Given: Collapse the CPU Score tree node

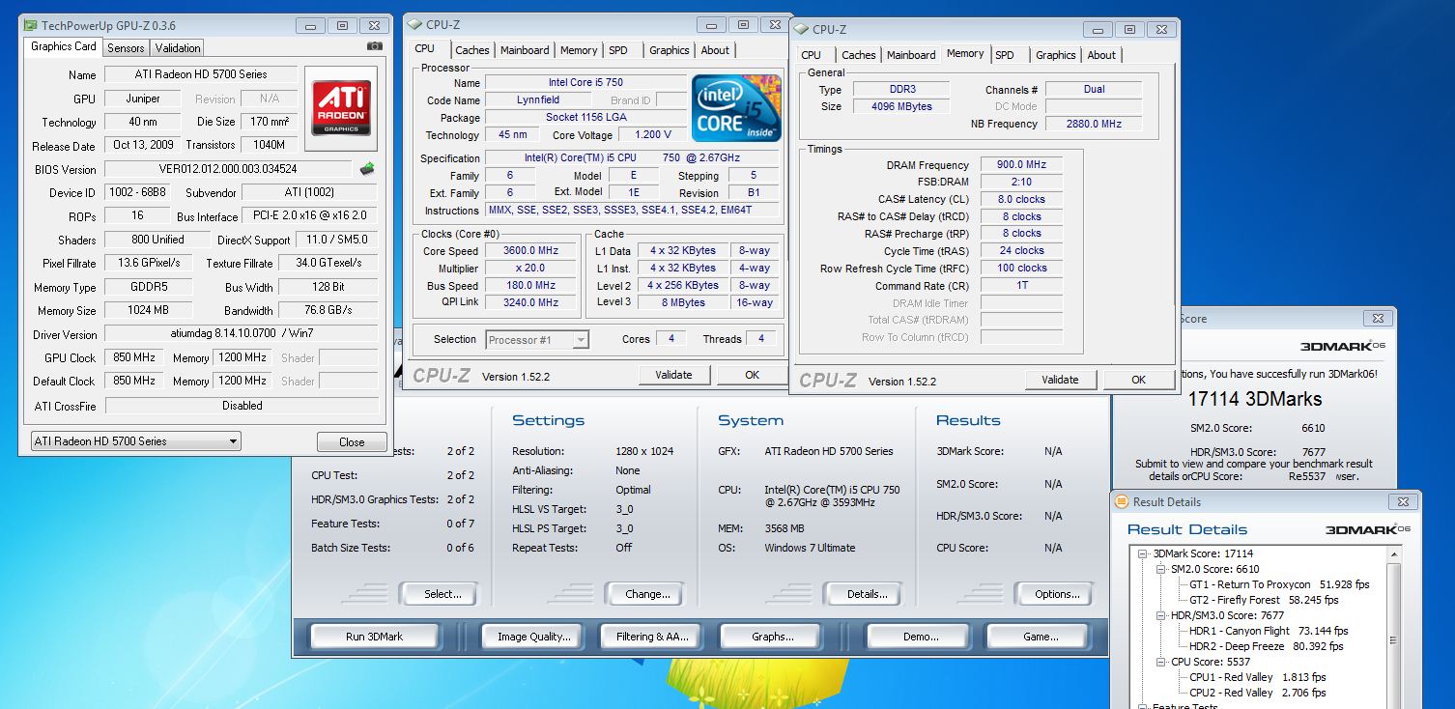Looking at the screenshot, I should click(x=1162, y=662).
